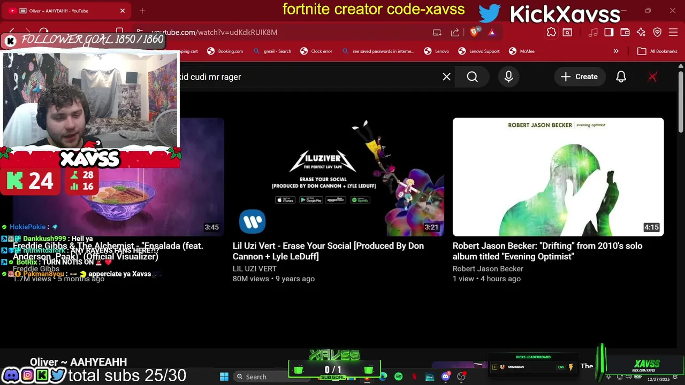The image size is (685, 385).
Task: Open the Booking.com bookmark
Action: [225, 51]
